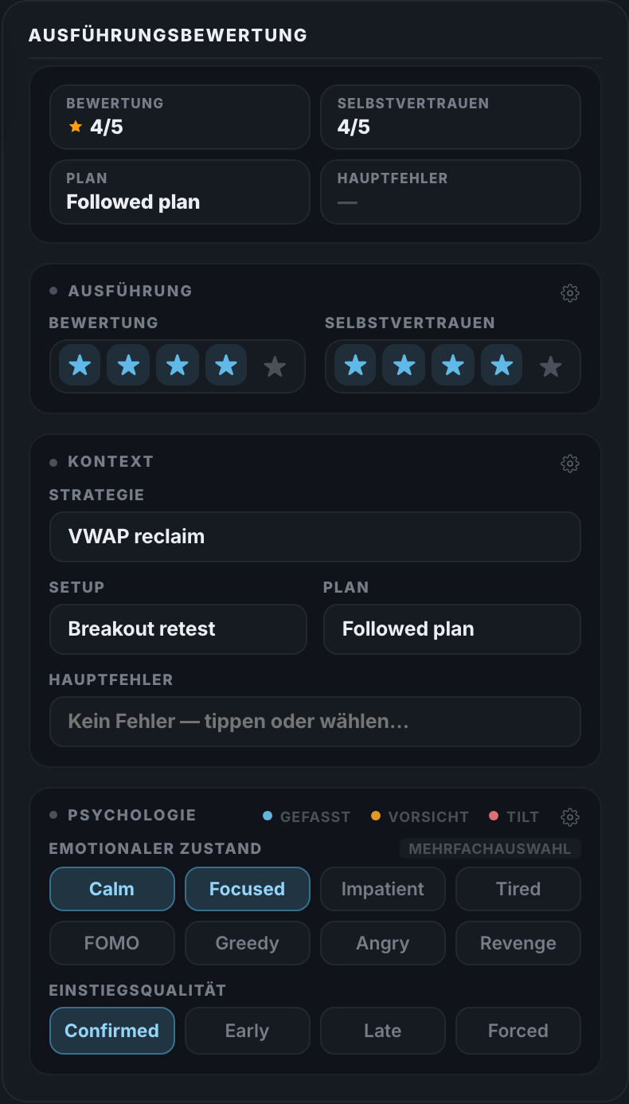Click the Impatient emotion button
The height and width of the screenshot is (1104, 629).
point(383,889)
